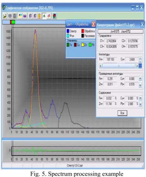Click the Jp=41075 Jas=8752 readout box
Screen dimensions: 146x177
[x=121, y=31]
